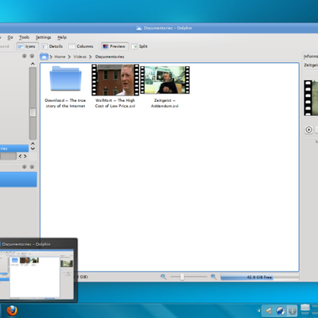Select the Zeitgeist Addendum video thumbnail
The height and width of the screenshot is (318, 318).
pyautogui.click(x=165, y=79)
